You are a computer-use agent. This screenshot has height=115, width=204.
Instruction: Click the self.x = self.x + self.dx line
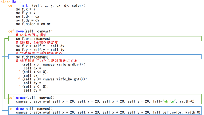click(x=40, y=46)
